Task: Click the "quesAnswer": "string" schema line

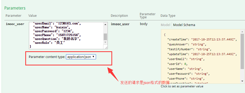Action: coord(187,44)
